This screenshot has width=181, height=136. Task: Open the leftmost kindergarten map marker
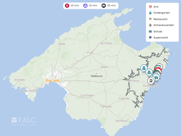pyautogui.click(x=144, y=68)
